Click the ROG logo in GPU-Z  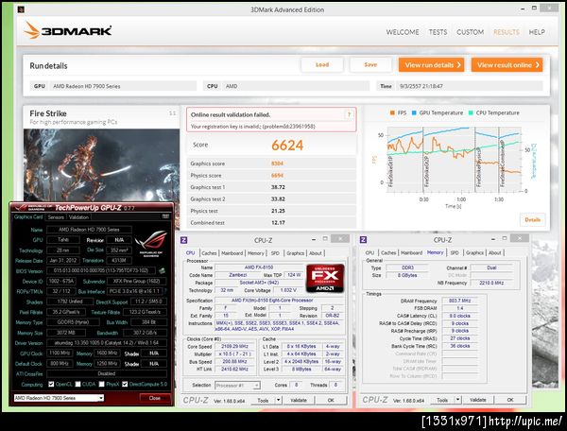(x=151, y=242)
